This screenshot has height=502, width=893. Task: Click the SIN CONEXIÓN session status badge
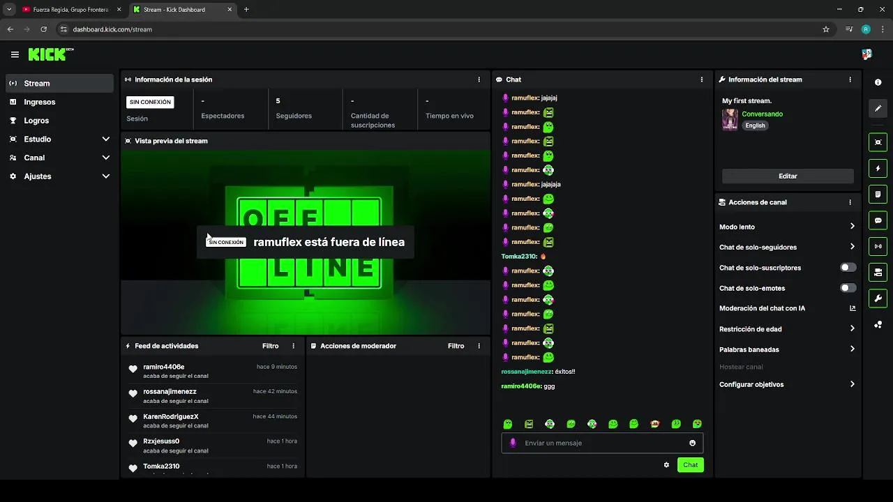pyautogui.click(x=150, y=102)
